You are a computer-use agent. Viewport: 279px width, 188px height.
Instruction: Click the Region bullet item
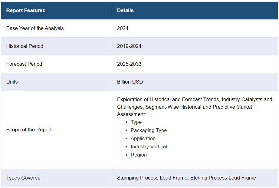point(139,155)
